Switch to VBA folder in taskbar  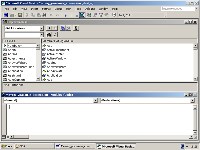(x=34, y=146)
